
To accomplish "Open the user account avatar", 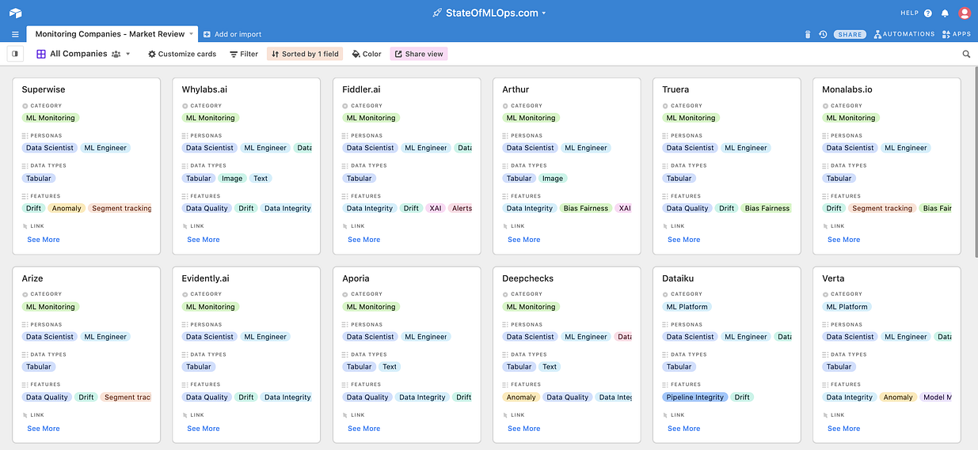I will [965, 13].
